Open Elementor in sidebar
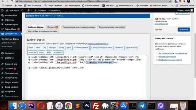The image size is (196, 110). [11, 53]
